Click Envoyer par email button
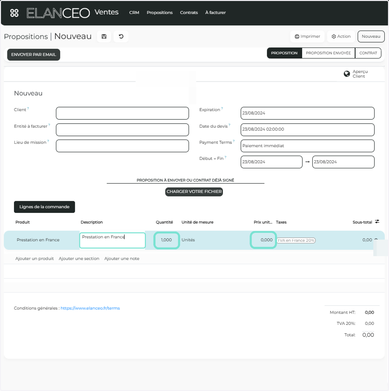 tap(34, 55)
